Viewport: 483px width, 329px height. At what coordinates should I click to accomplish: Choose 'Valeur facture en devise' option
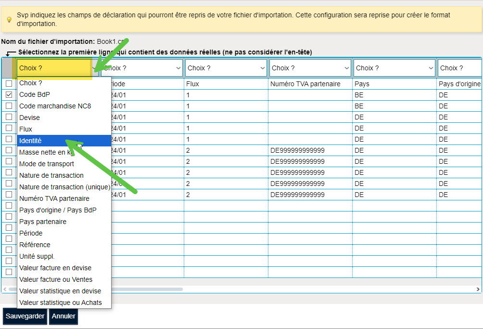64,268
